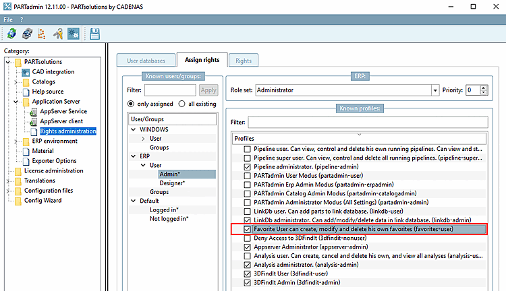Select the Assign rights tab
Viewport: 506px width, 291px height.
coord(202,60)
